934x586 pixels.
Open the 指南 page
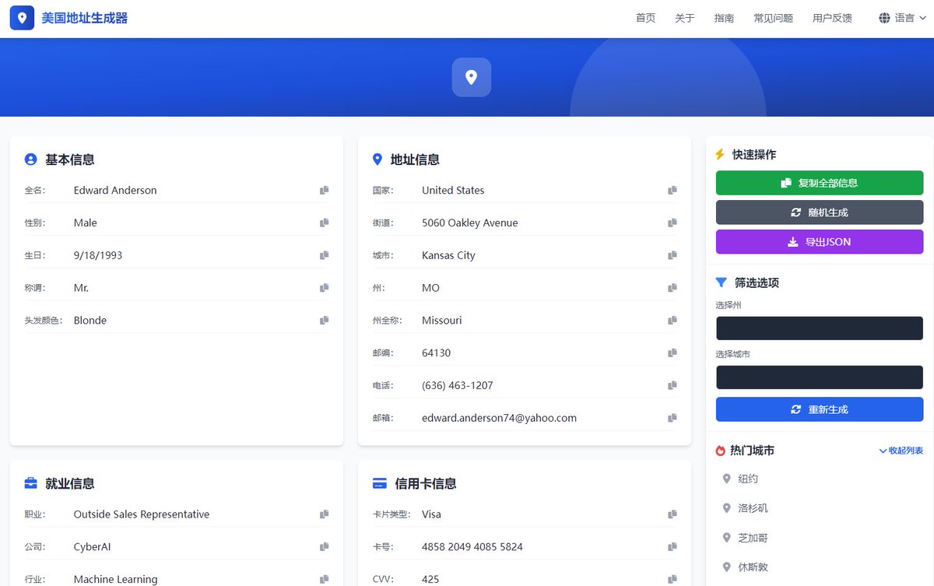[724, 18]
